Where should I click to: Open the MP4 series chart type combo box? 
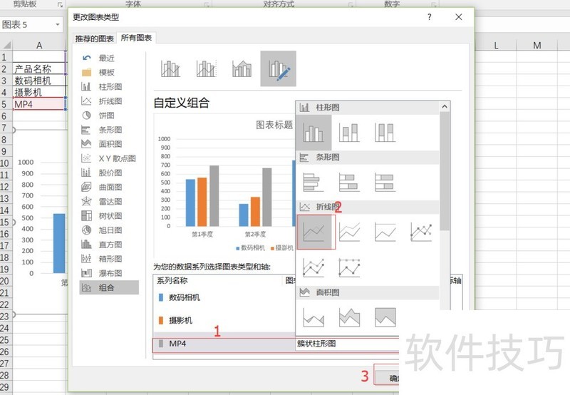346,344
